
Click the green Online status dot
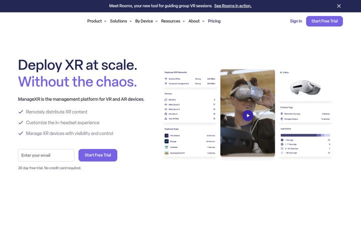click(281, 72)
